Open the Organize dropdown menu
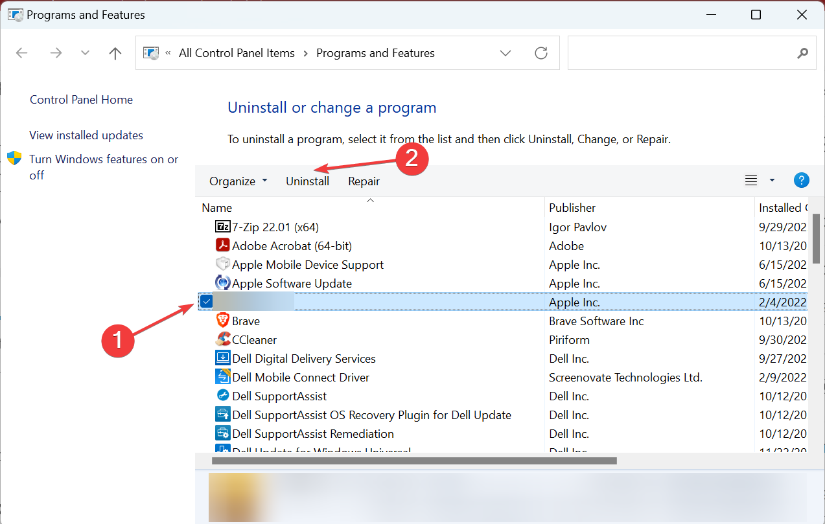The height and width of the screenshot is (524, 825). coord(238,181)
